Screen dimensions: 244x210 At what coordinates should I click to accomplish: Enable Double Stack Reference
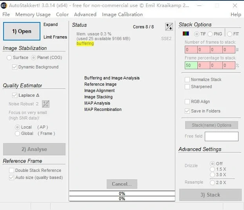(12, 170)
